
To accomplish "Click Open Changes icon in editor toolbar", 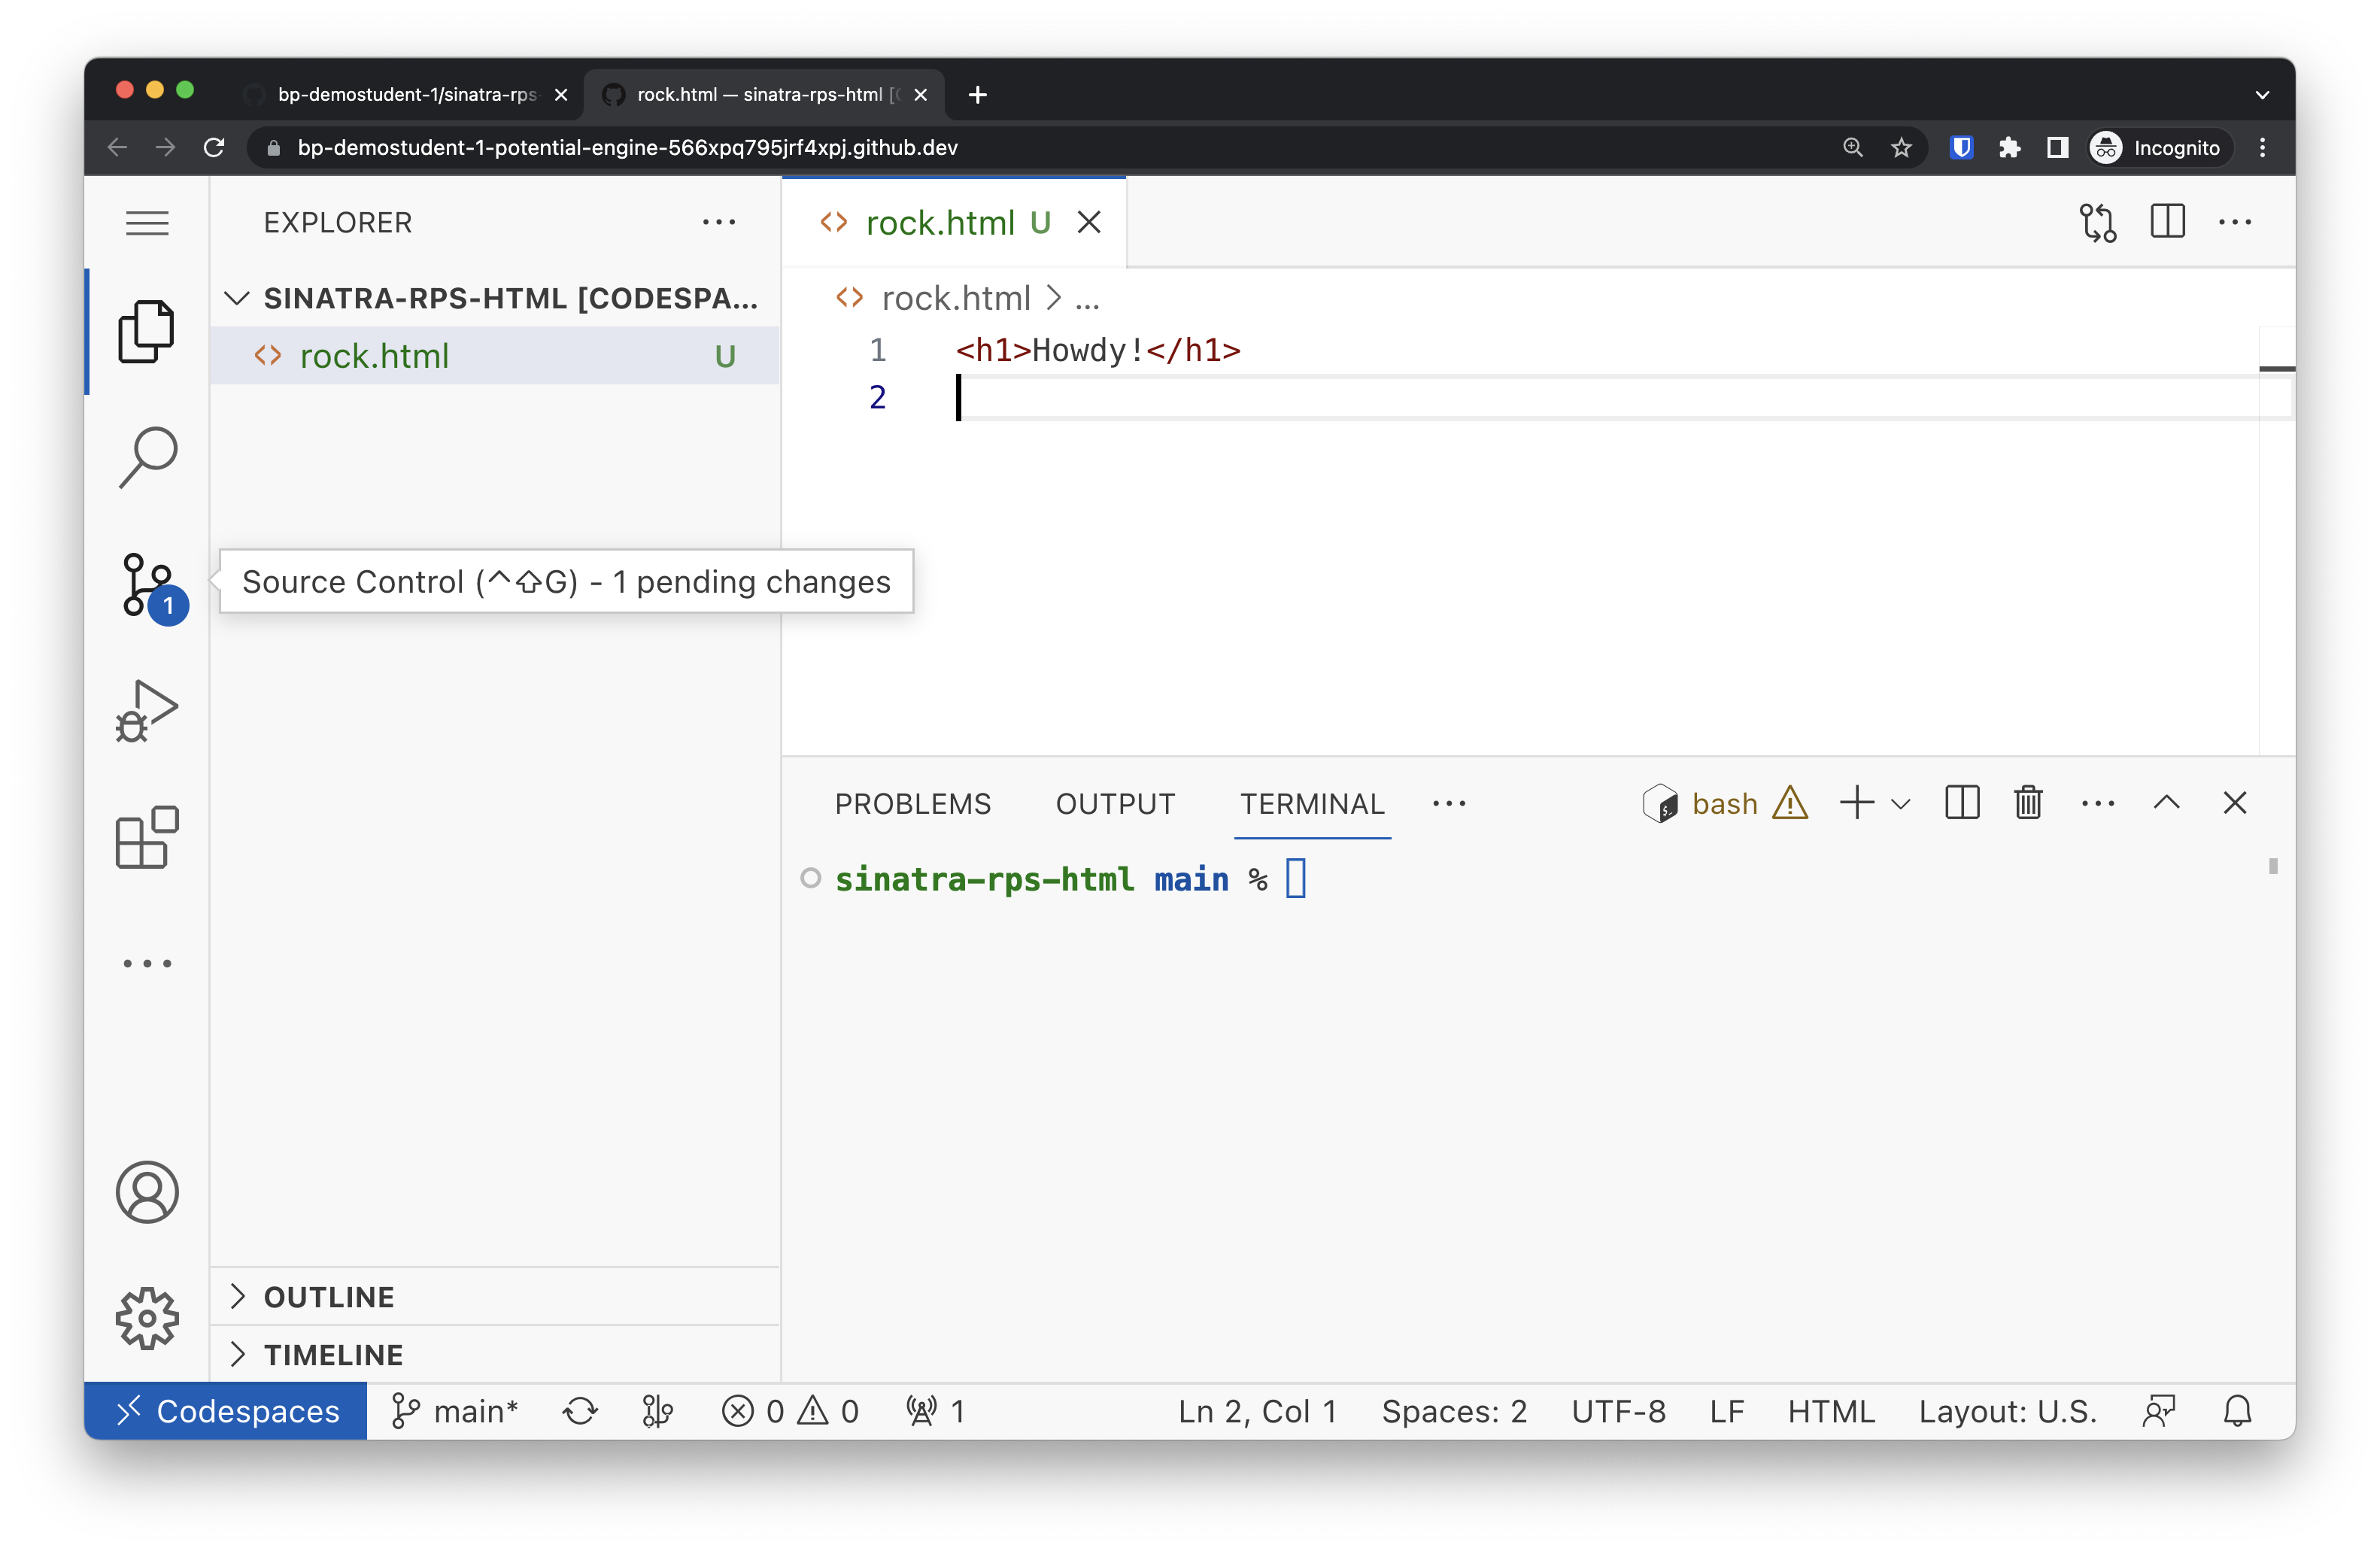I will tap(2097, 222).
